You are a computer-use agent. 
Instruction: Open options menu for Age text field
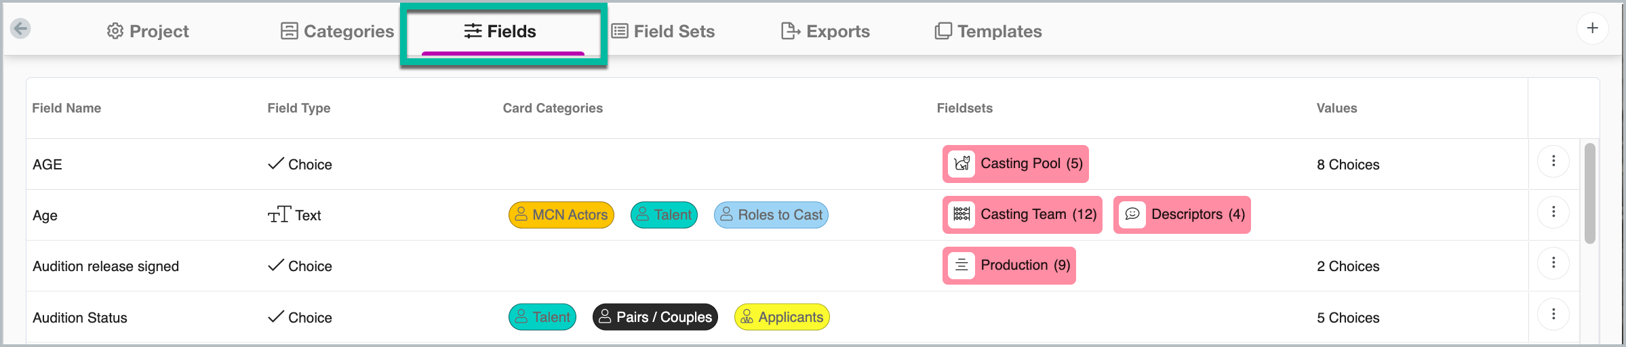point(1553,212)
